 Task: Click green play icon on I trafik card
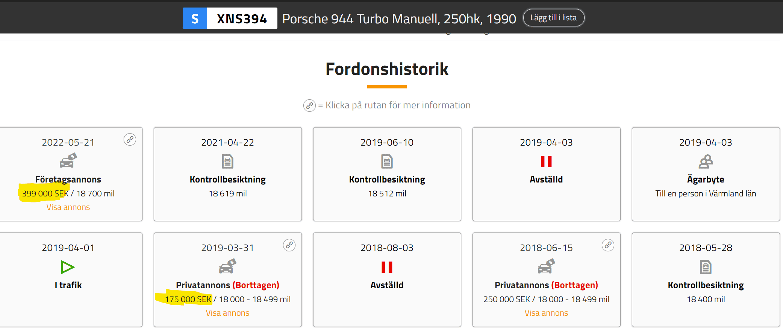[x=68, y=267]
